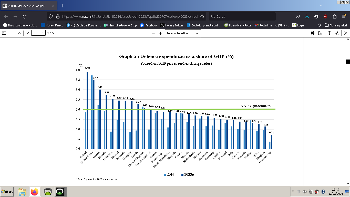Zoom in on the PDF document
This screenshot has height=197, width=350.
point(160,33)
